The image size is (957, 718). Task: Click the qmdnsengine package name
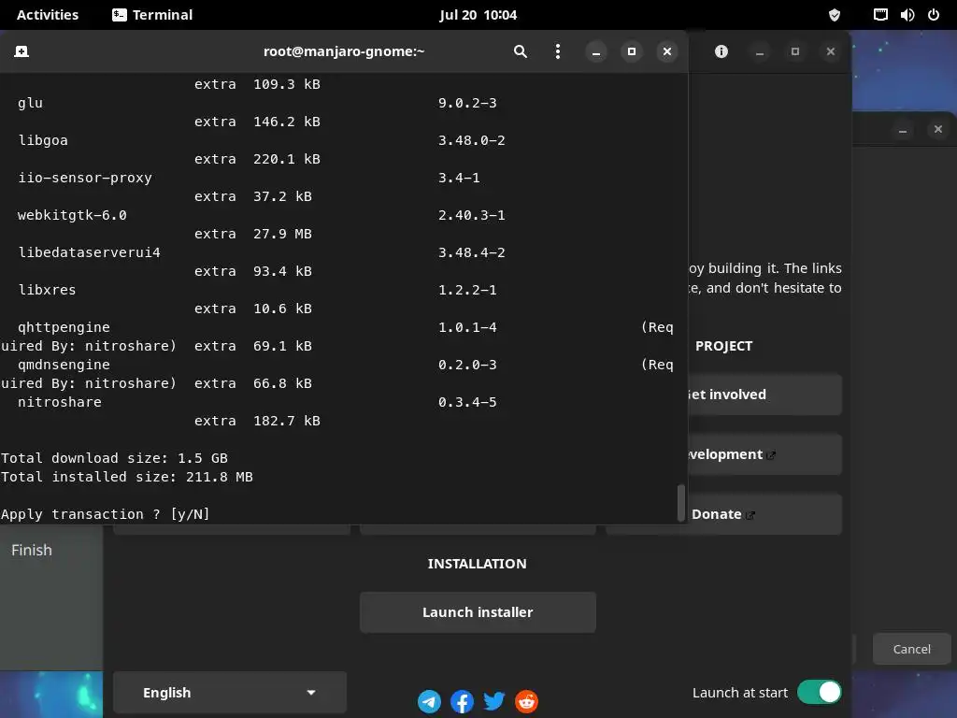pyautogui.click(x=64, y=366)
